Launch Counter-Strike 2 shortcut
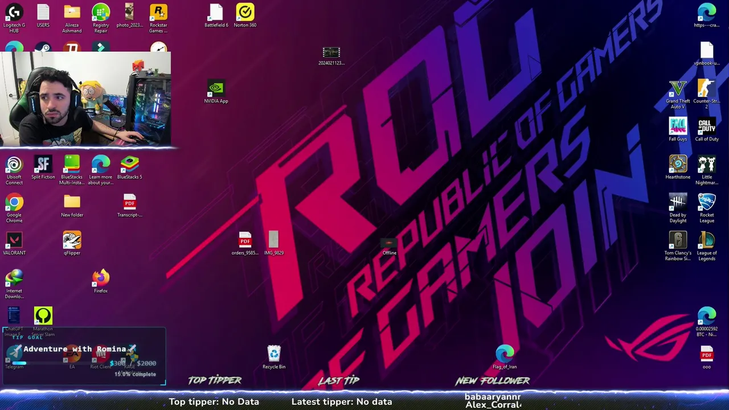 click(707, 95)
